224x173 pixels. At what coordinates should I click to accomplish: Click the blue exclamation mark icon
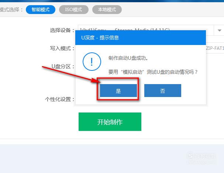tap(92, 62)
